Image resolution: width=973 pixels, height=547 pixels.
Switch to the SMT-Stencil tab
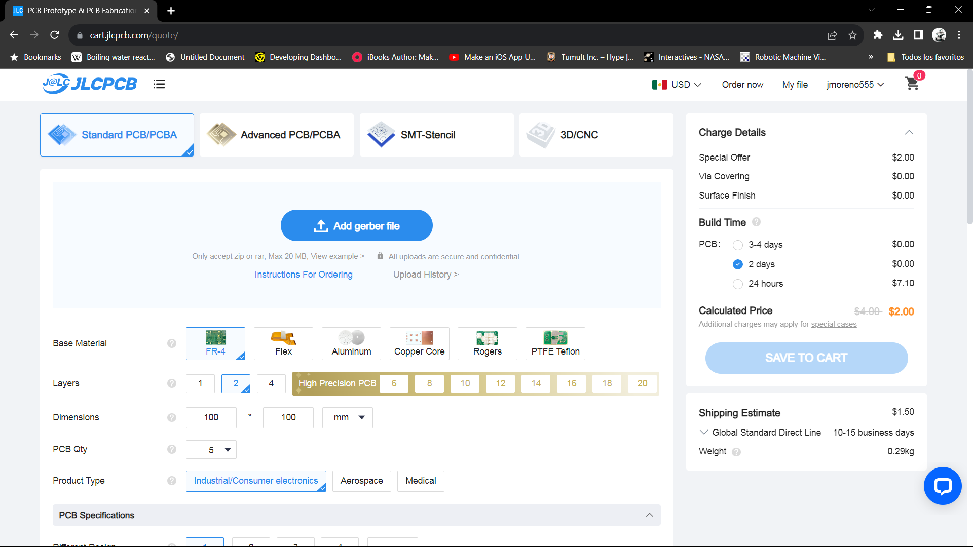click(x=436, y=135)
